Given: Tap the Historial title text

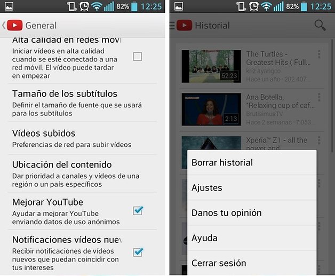Looking at the screenshot, I should point(212,26).
